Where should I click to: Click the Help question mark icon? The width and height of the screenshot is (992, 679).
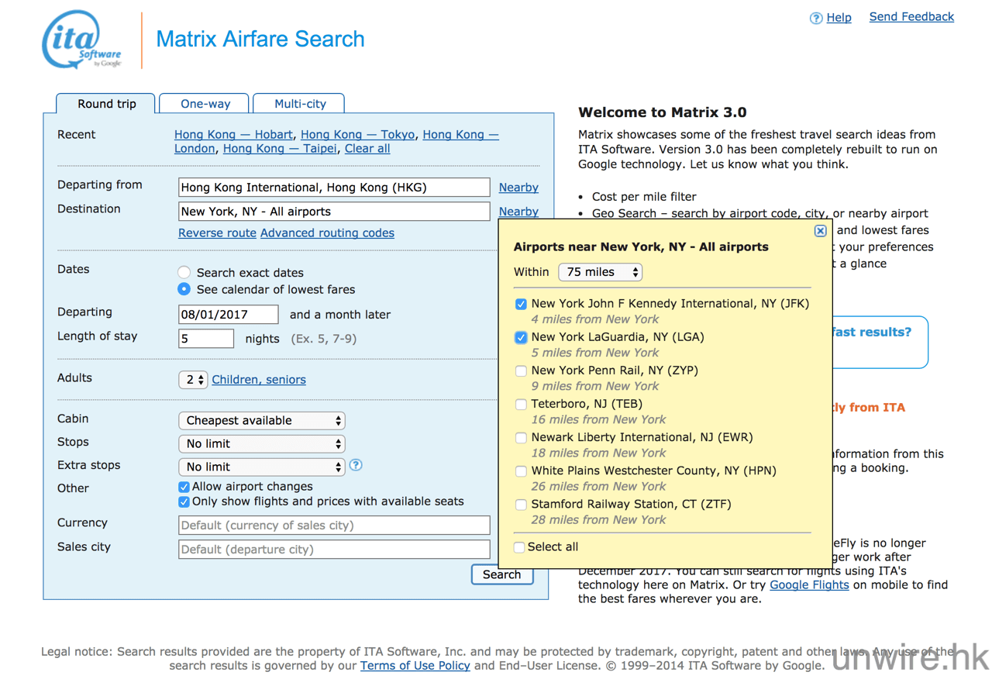coord(815,18)
